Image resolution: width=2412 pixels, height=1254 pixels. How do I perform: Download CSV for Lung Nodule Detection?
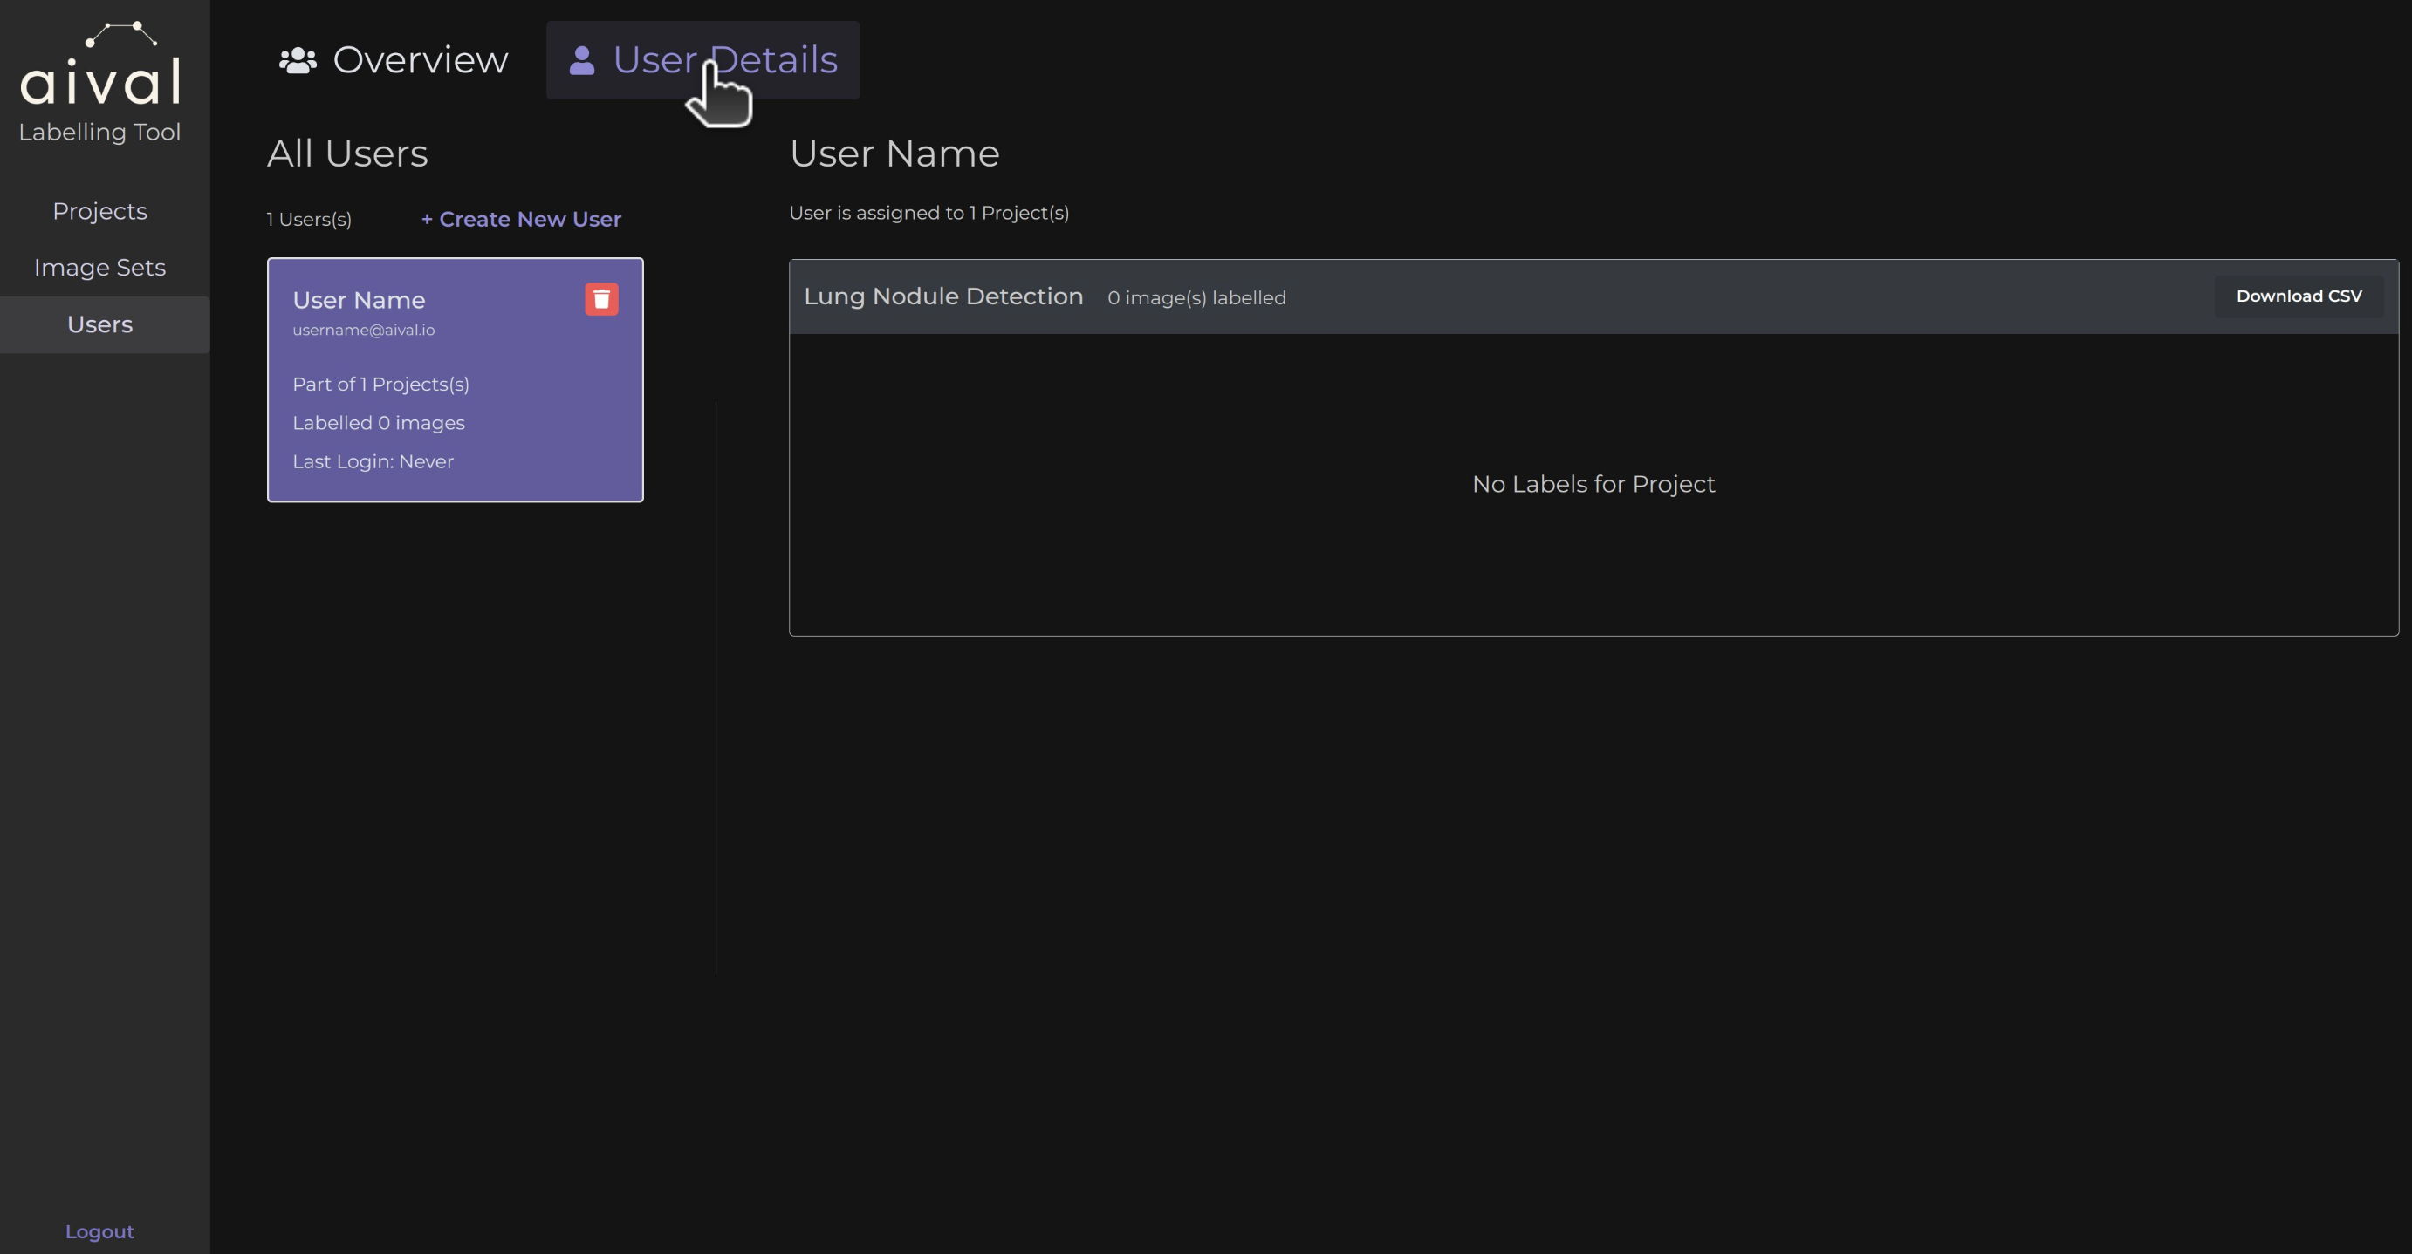pyautogui.click(x=2299, y=296)
